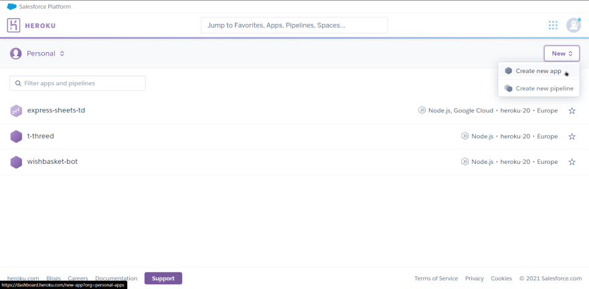Screen dimensions: 589x289
Task: Click the sleeping express-sheets-td app icon
Action: [x=16, y=111]
